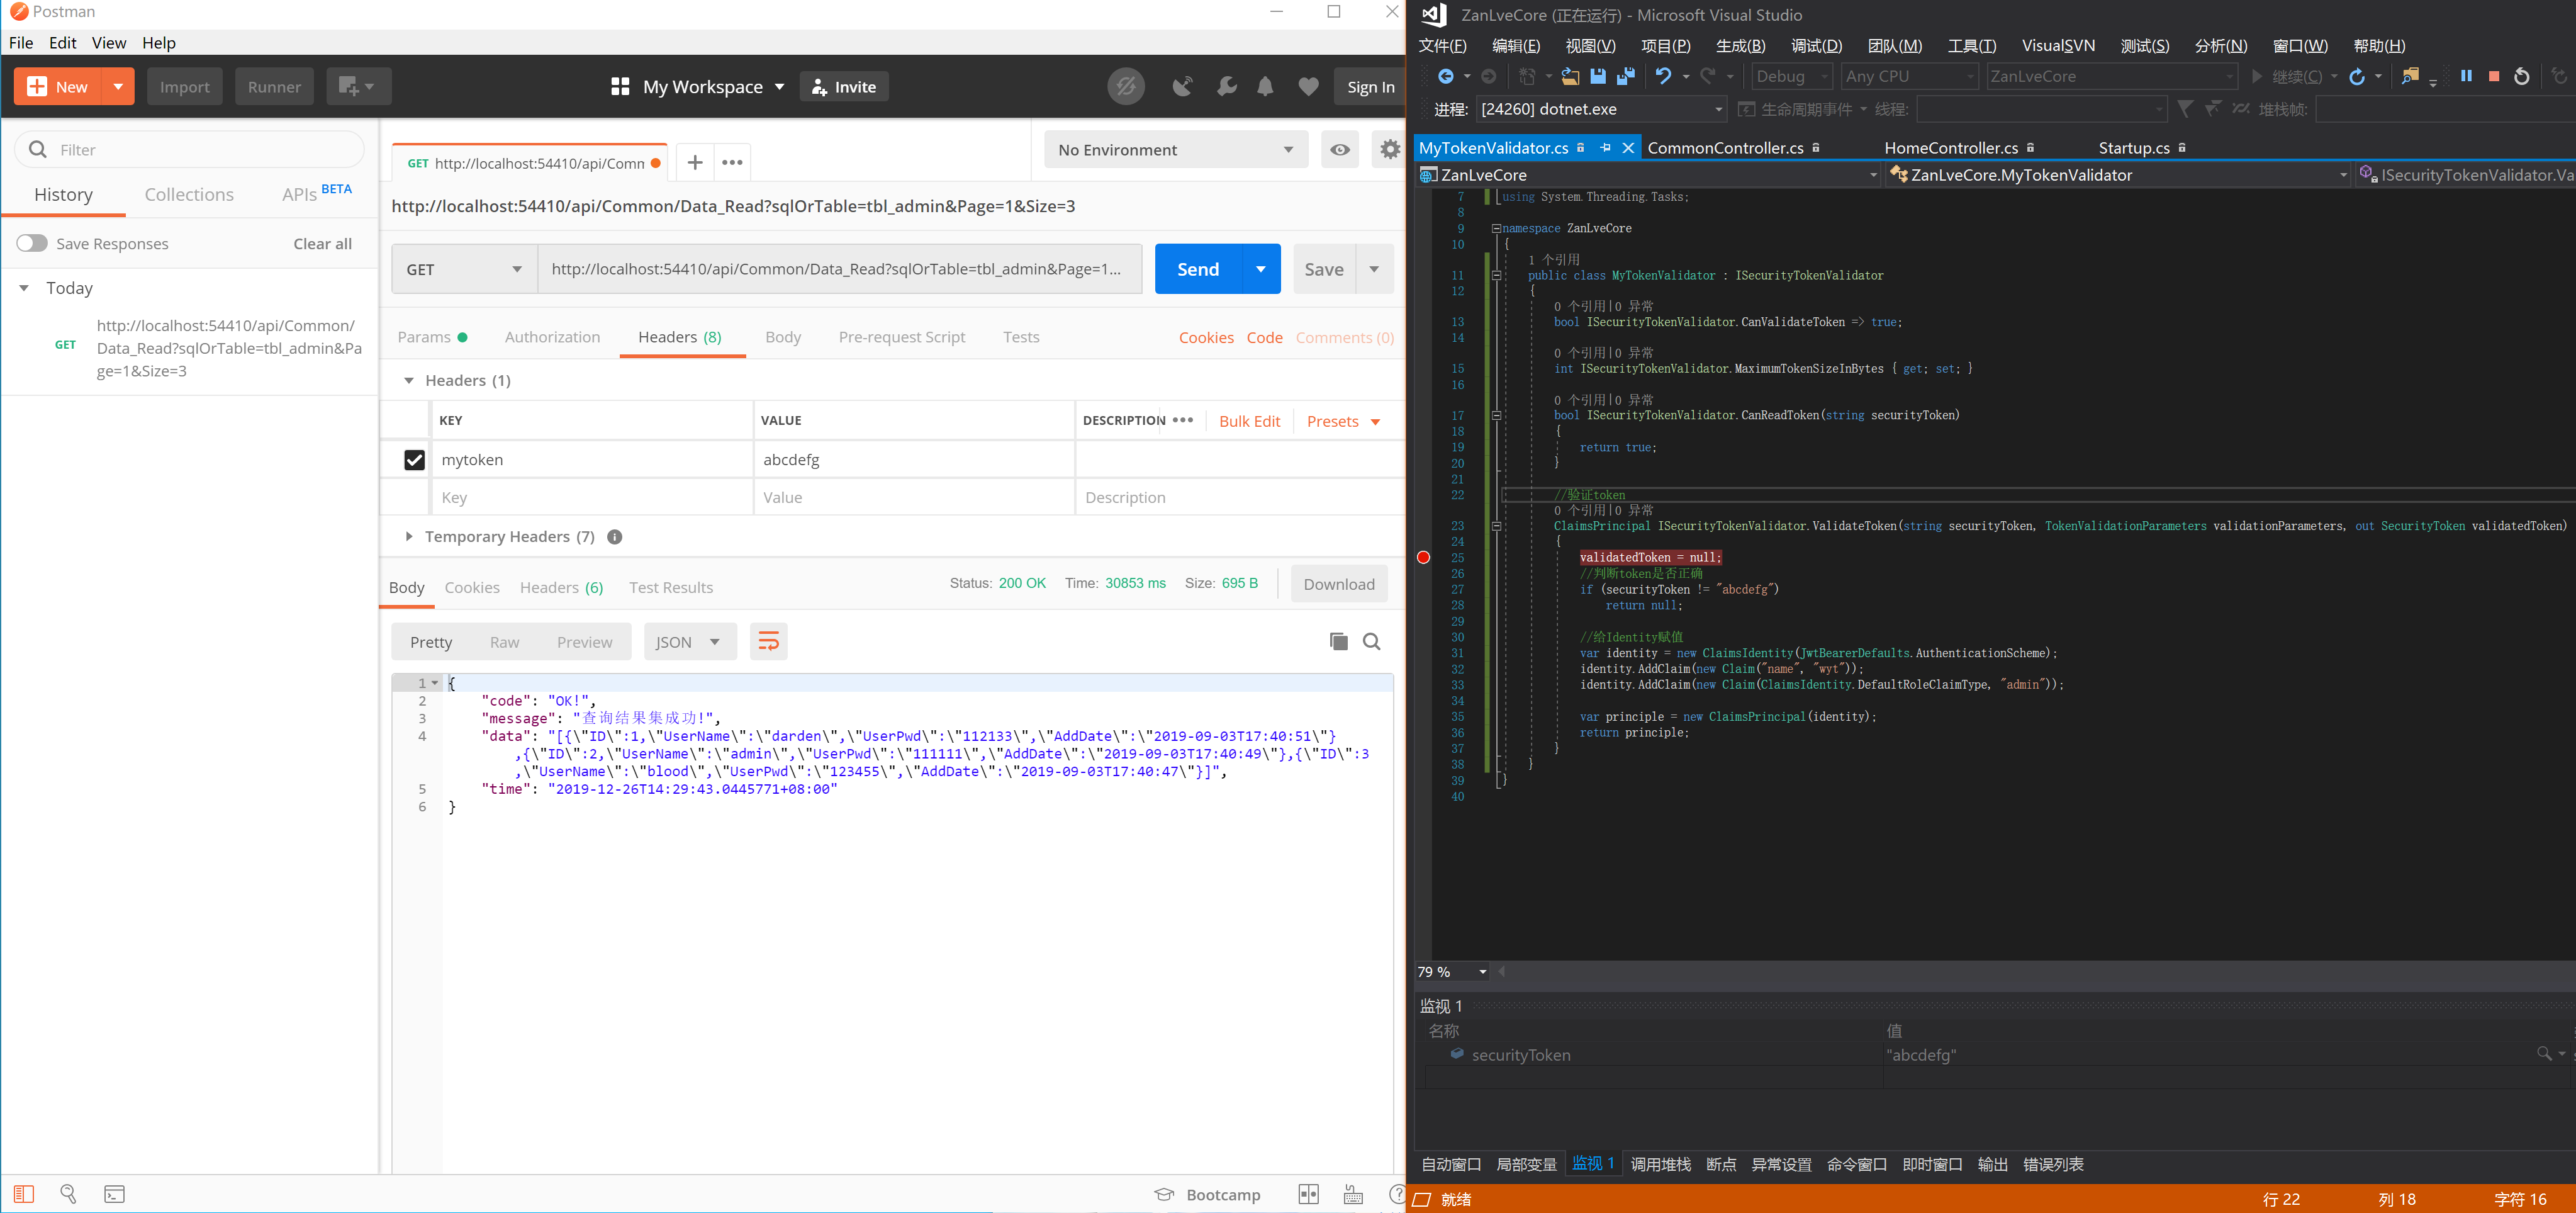Click Clear all history
This screenshot has width=2576, height=1213.
(x=322, y=244)
